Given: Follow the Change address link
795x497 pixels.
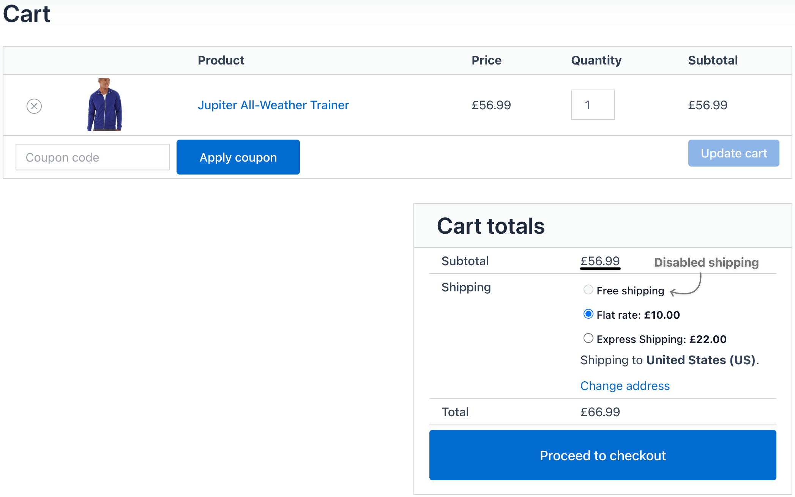Looking at the screenshot, I should click(625, 386).
